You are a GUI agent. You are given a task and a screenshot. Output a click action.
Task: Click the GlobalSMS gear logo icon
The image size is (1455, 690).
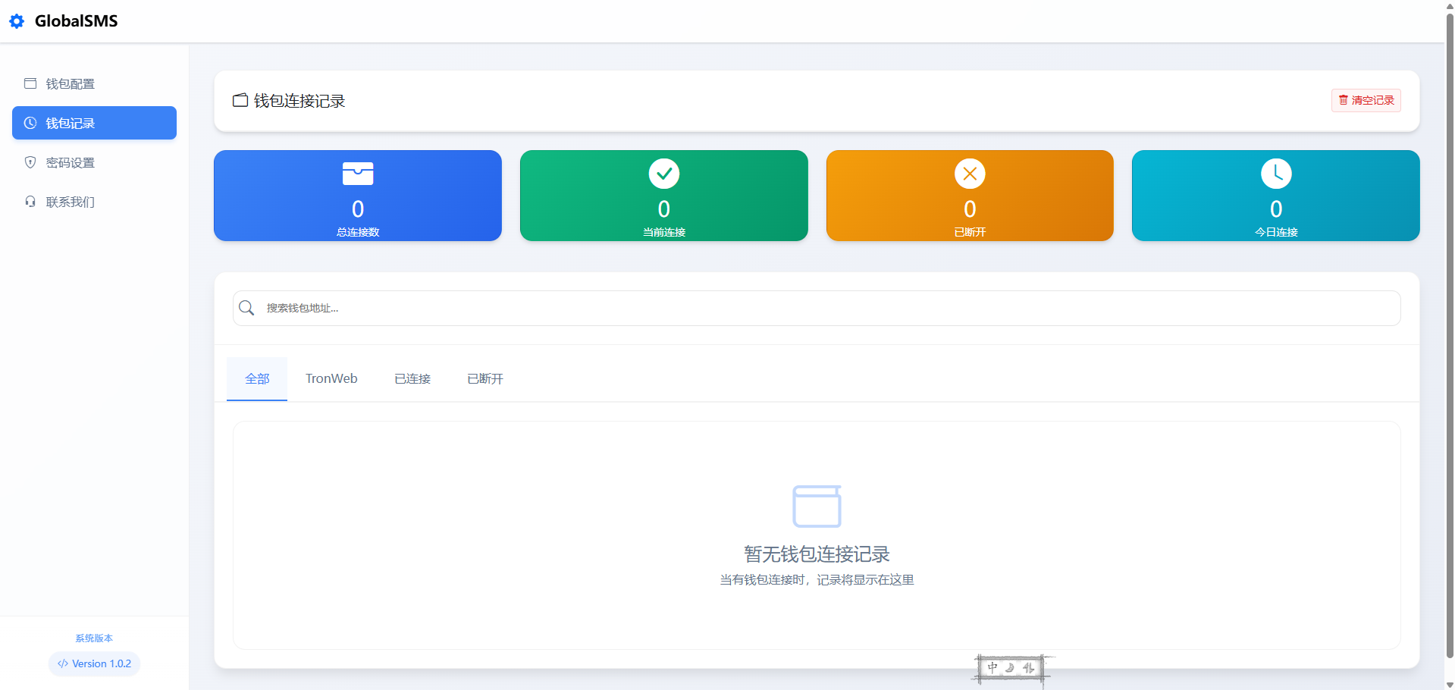[x=17, y=21]
